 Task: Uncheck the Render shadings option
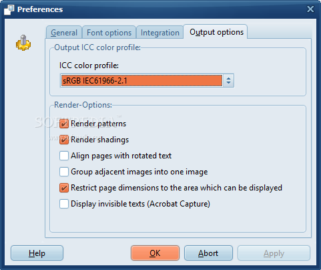(x=64, y=140)
